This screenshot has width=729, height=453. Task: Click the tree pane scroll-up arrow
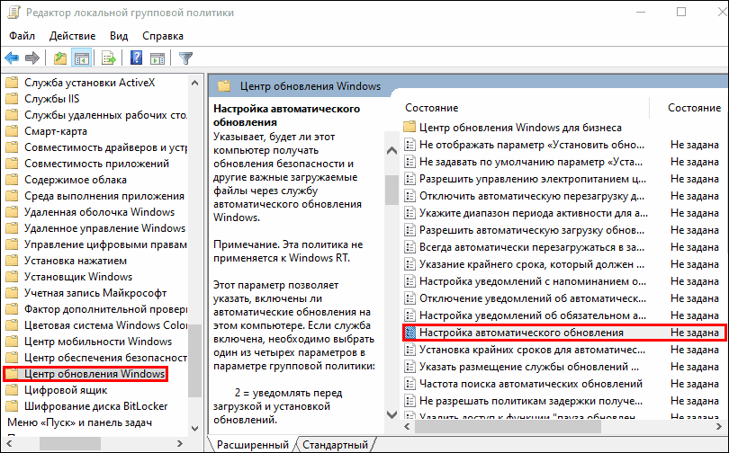click(194, 83)
